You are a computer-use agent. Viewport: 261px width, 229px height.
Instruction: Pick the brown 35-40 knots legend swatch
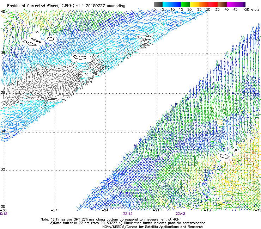222,4
